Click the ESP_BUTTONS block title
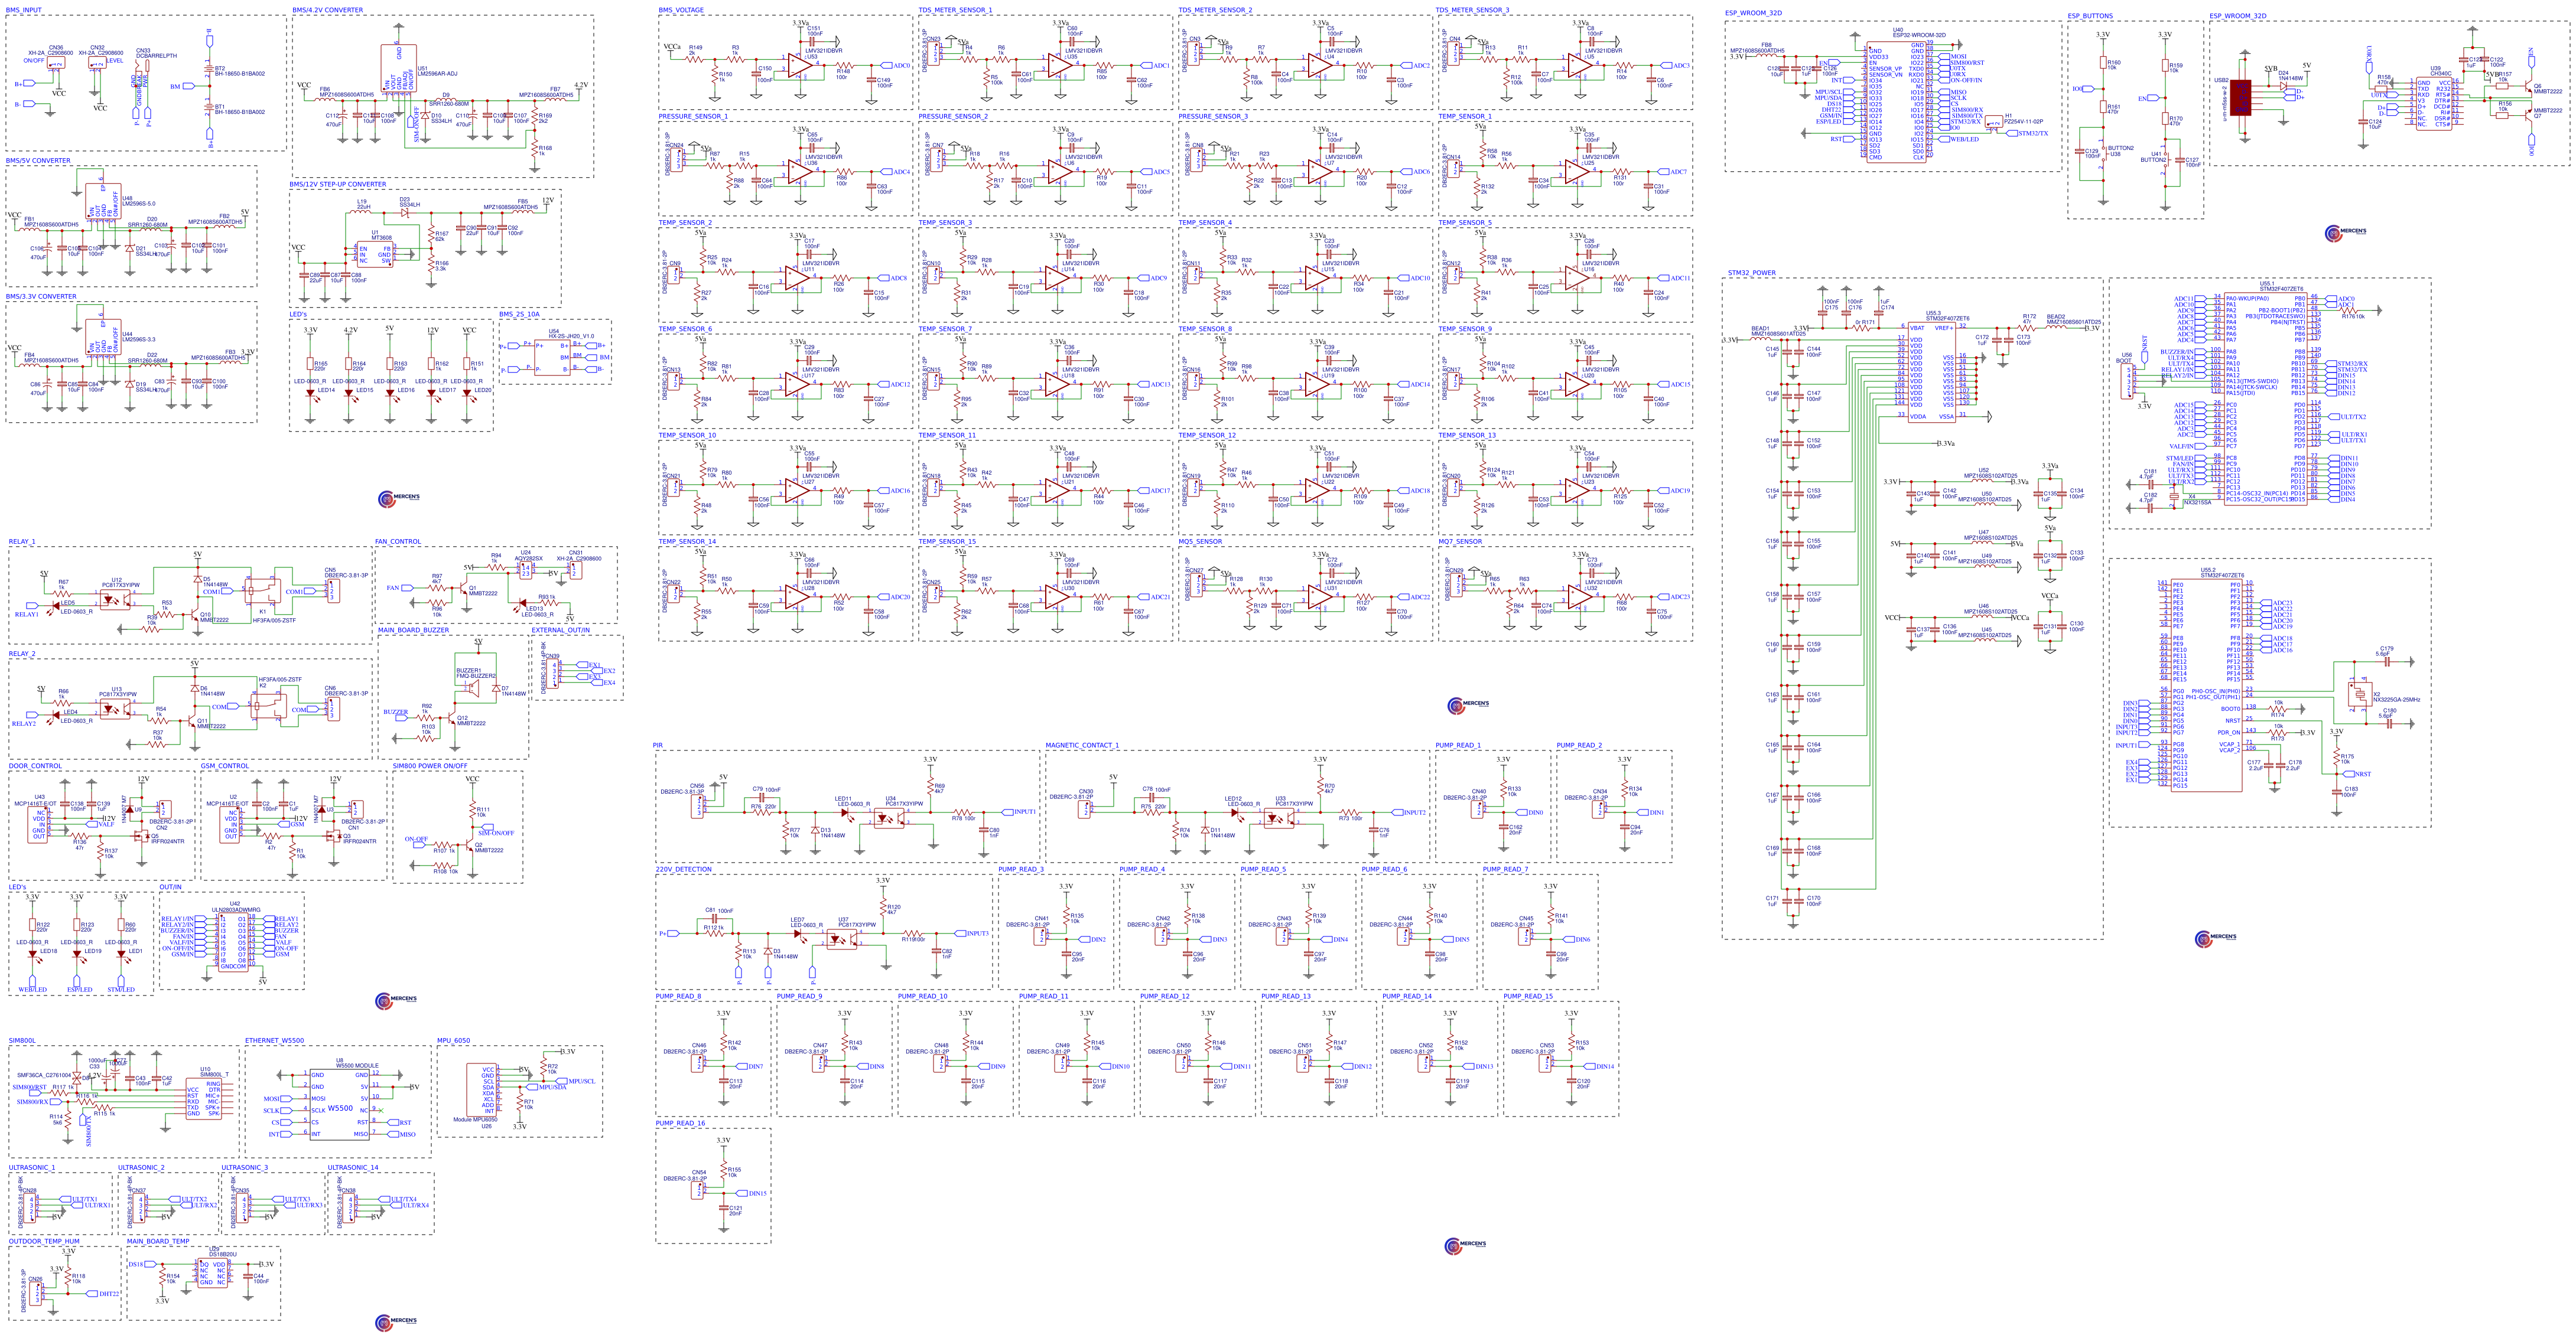 tap(2091, 16)
